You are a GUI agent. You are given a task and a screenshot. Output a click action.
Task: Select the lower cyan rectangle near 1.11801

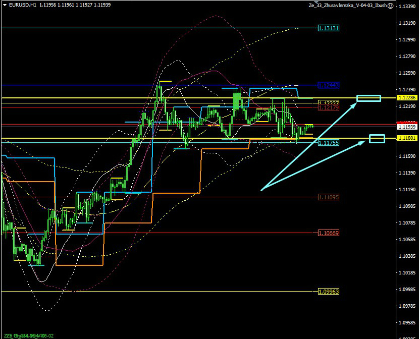[377, 138]
